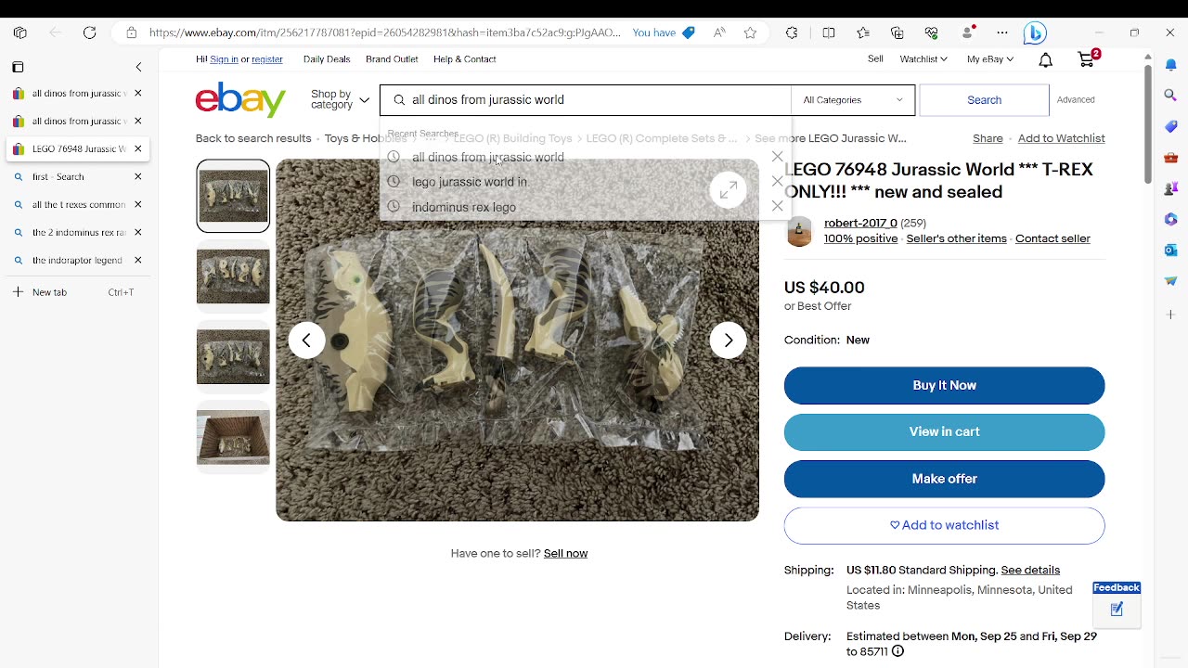Screen dimensions: 1188x668
Task: Click the Sell now link
Action: tap(565, 553)
